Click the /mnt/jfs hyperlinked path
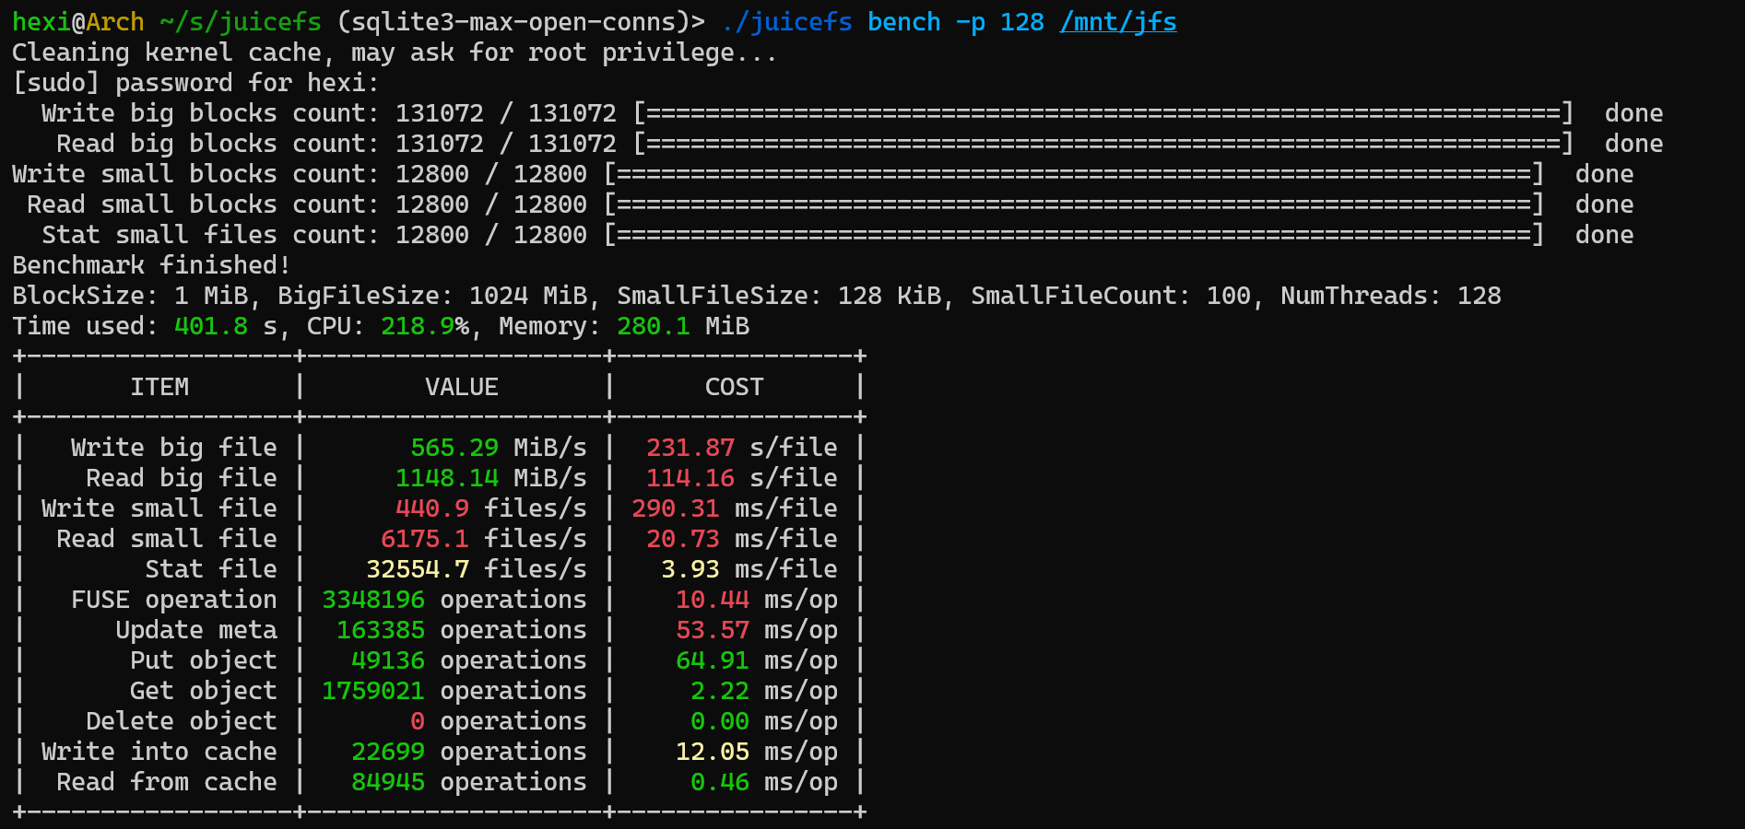 [1117, 20]
